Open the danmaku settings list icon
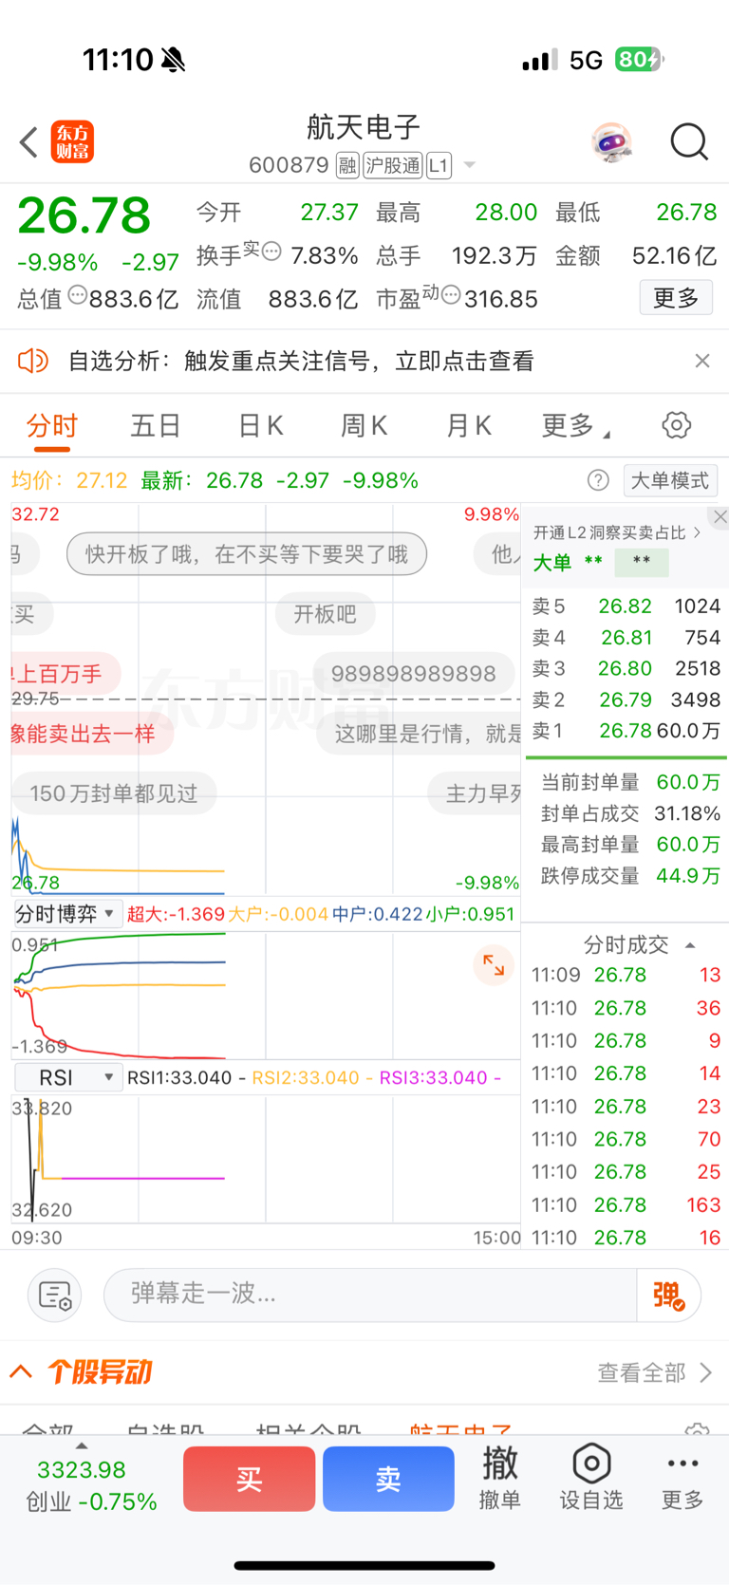 [x=54, y=1295]
